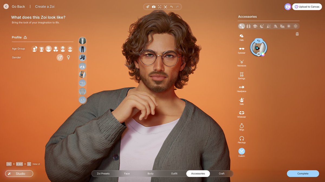Open the user profile avatar icon
The width and height of the screenshot is (325, 182).
(288, 7)
